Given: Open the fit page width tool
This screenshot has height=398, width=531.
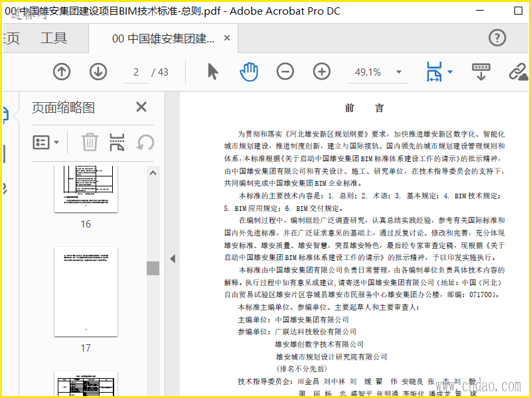Looking at the screenshot, I should 435,72.
